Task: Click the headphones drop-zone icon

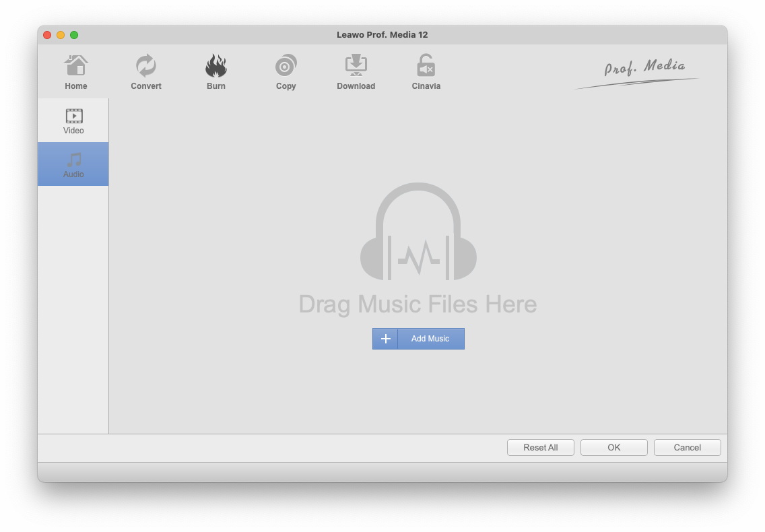Action: click(418, 232)
